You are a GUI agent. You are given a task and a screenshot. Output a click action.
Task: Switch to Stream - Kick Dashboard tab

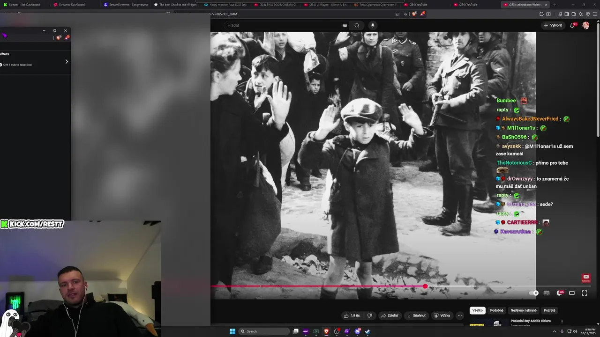click(24, 5)
